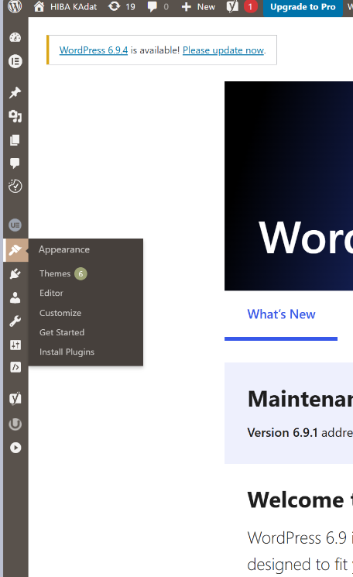Switch to the What's New tab
Viewport: 353px width, 577px height.
click(x=281, y=314)
